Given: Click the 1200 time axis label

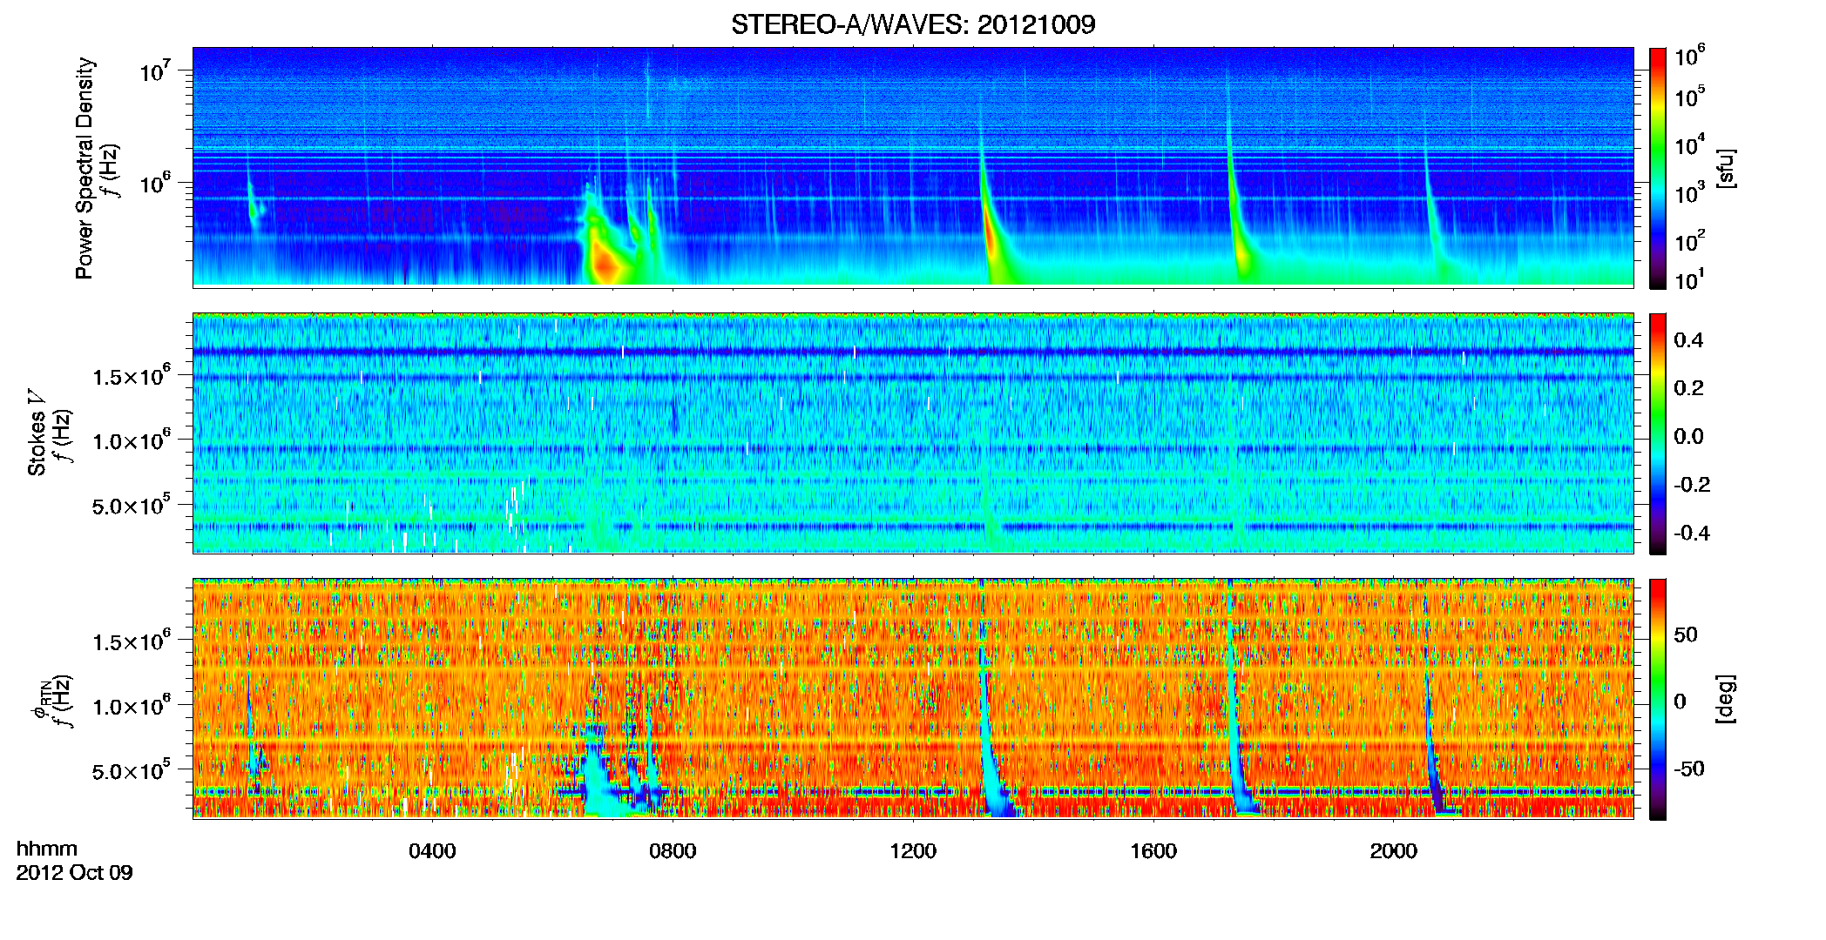Looking at the screenshot, I should 913,851.
